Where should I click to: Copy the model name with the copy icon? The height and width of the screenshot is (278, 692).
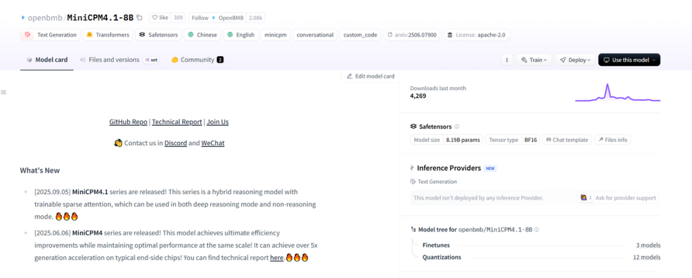pos(140,17)
